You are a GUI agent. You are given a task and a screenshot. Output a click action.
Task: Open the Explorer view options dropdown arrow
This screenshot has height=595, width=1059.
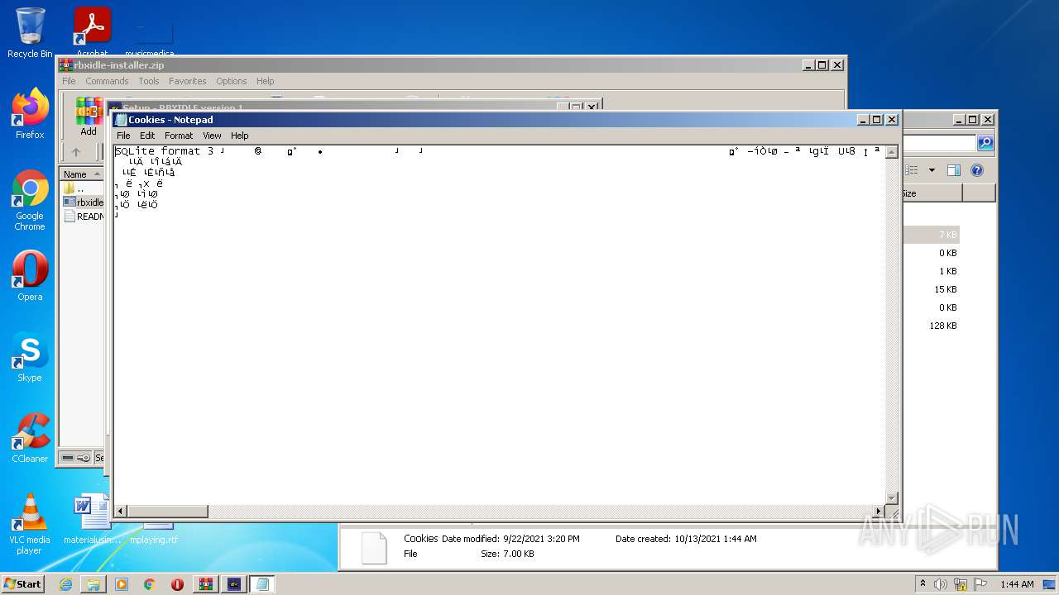point(932,170)
